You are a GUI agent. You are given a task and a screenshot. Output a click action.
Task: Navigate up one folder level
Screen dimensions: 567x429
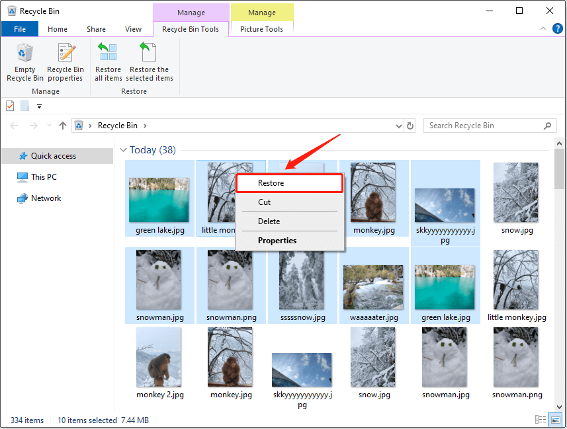point(63,125)
